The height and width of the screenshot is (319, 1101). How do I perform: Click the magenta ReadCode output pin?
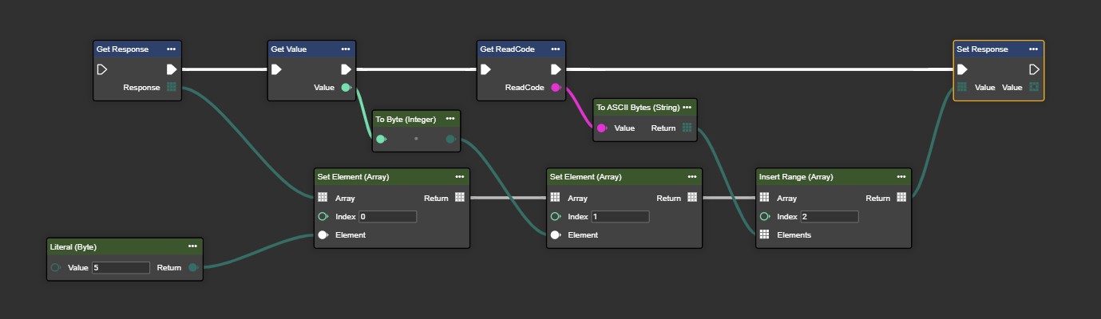coord(556,88)
